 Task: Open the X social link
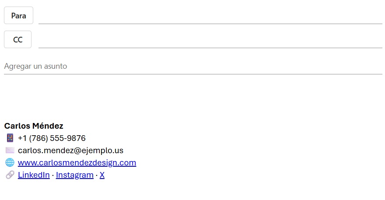[102, 175]
